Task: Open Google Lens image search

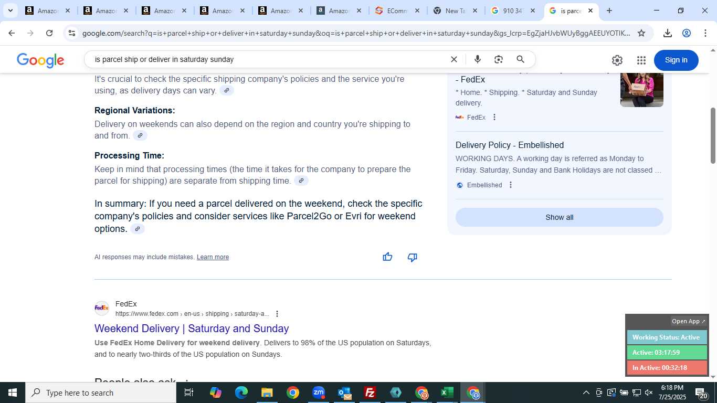Action: click(x=499, y=59)
